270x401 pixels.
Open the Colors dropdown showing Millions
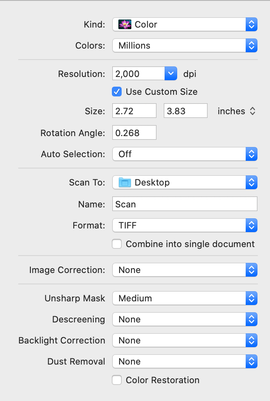click(x=251, y=45)
